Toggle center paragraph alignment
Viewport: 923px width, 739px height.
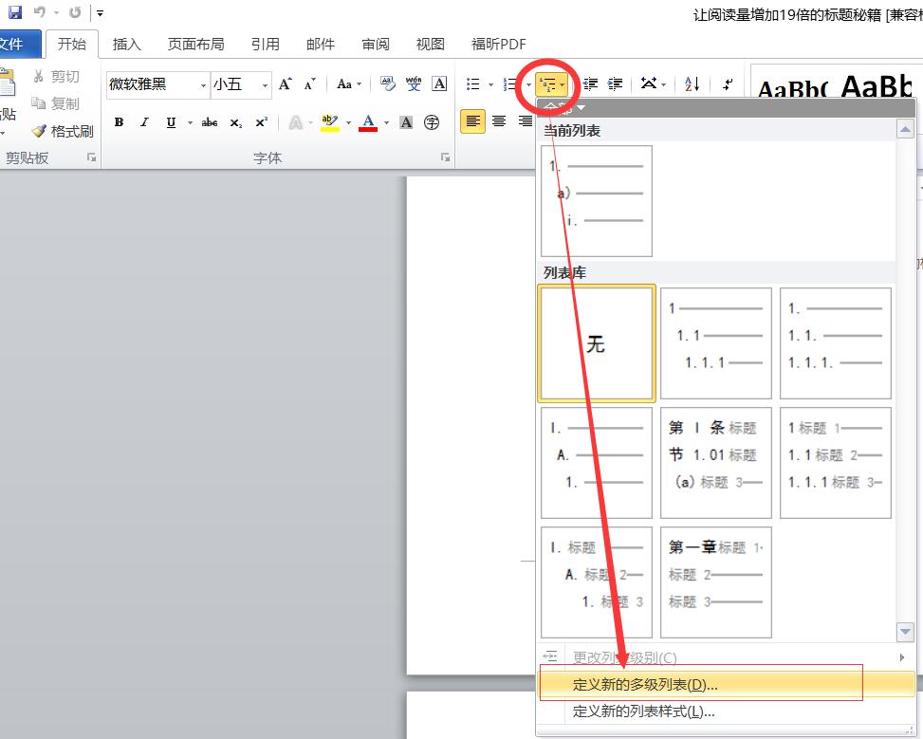tap(498, 121)
